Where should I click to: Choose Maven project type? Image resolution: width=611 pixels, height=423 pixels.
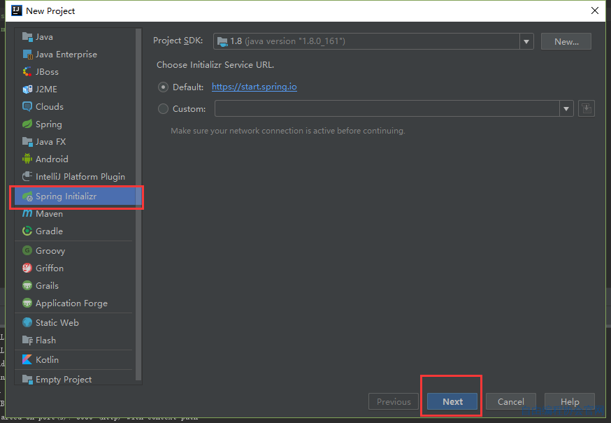point(76,214)
